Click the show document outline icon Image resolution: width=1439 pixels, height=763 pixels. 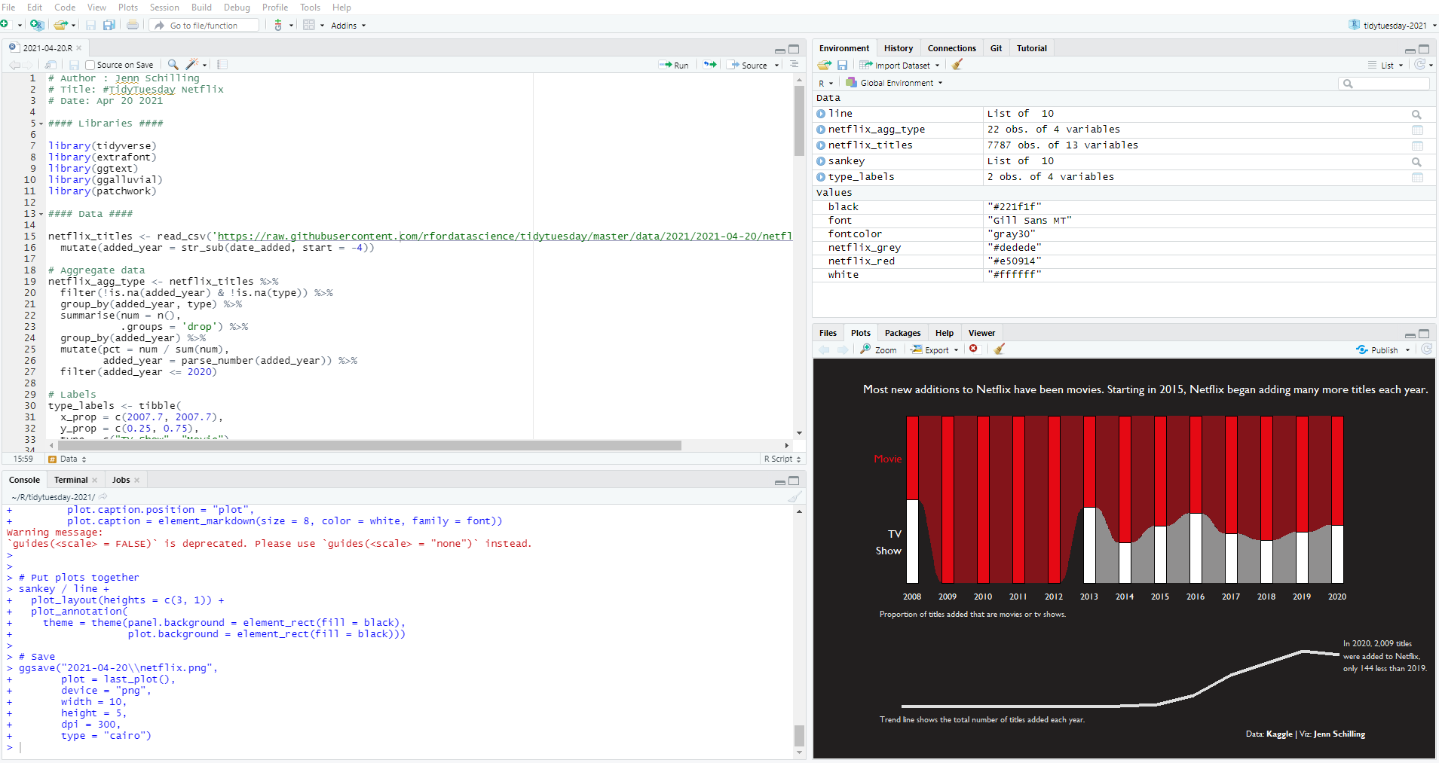[x=794, y=65]
